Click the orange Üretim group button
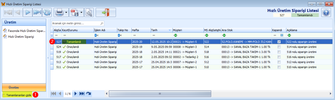This screenshot has width=335, height=100. click(x=24, y=87)
